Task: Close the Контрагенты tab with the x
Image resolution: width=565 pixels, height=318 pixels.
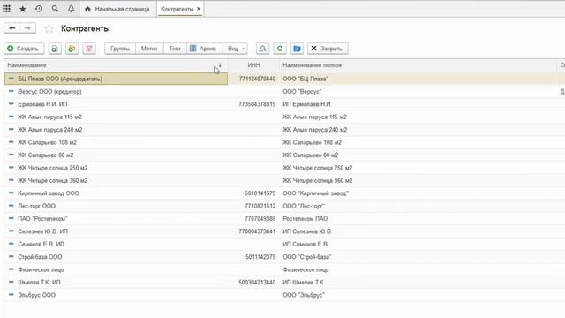Action: pyautogui.click(x=199, y=9)
